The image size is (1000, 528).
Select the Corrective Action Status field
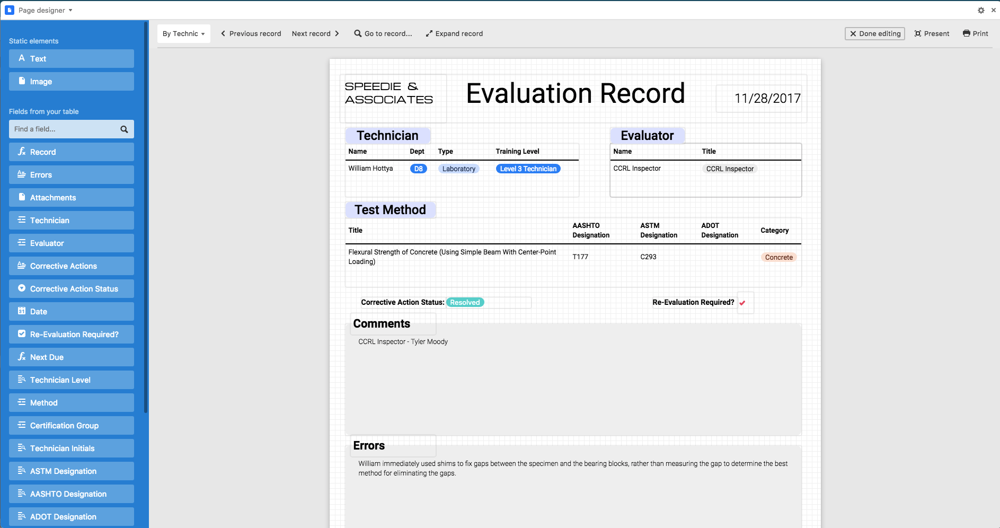72,288
